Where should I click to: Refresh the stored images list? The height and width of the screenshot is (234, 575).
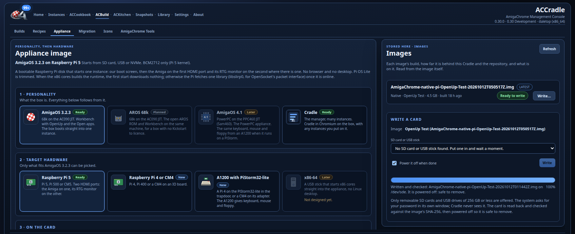tap(549, 49)
